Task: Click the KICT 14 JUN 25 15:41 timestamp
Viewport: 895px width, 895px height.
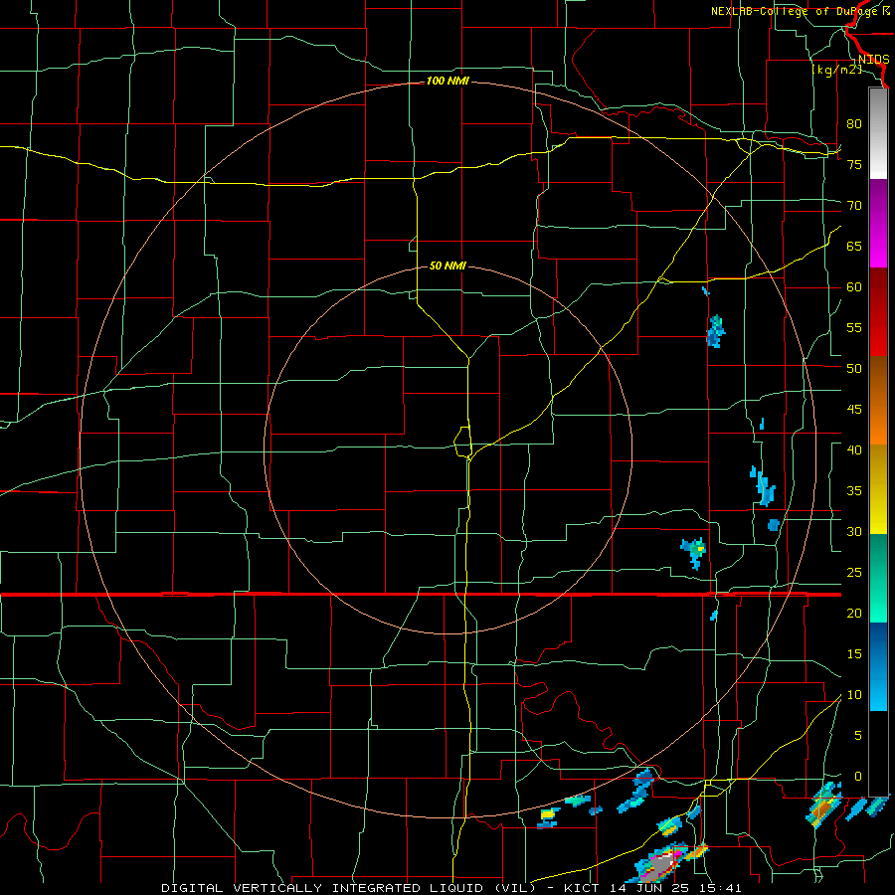Action: tap(652, 888)
